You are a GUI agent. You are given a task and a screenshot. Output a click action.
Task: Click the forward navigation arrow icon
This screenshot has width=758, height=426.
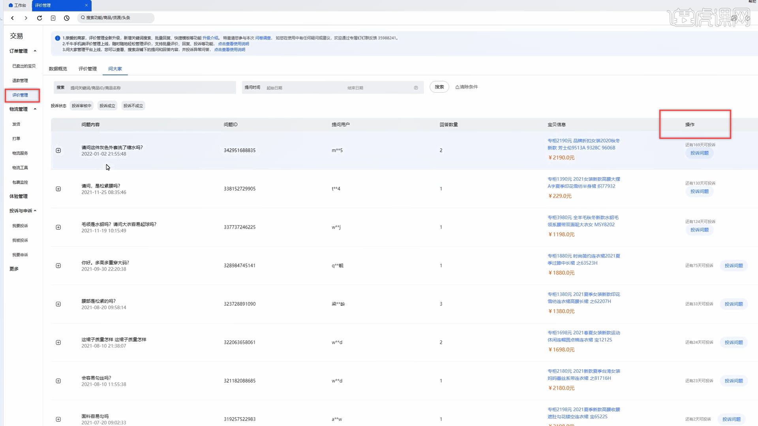coord(26,18)
